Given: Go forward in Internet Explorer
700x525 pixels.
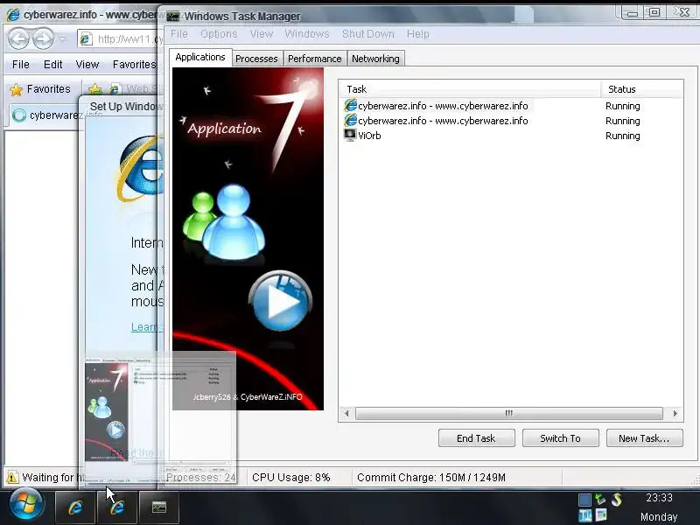Looking at the screenshot, I should pyautogui.click(x=43, y=38).
